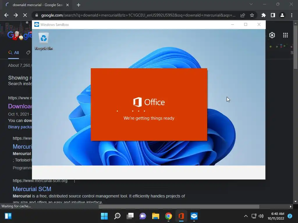Open Google quick settings gear
The image size is (298, 223).
[272, 35]
